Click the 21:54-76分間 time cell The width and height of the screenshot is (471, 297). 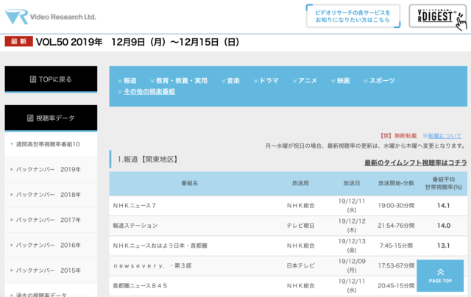pos(396,226)
